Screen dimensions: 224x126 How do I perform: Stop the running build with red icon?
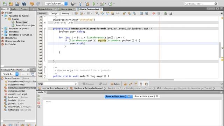[39, 103]
